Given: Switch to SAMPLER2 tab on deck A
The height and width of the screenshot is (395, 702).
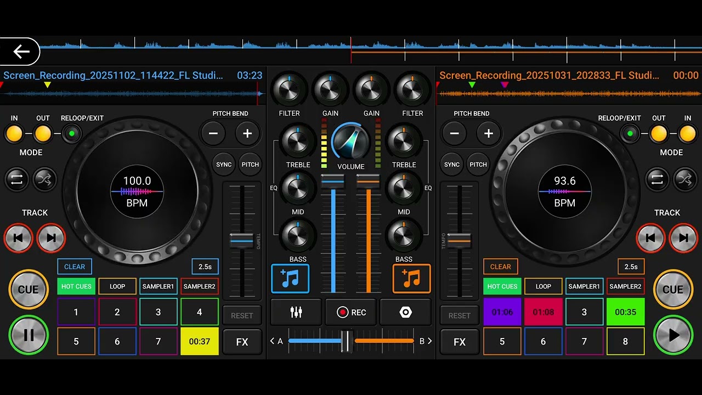Looking at the screenshot, I should coord(200,286).
